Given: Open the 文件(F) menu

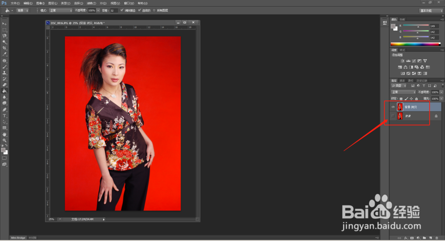Looking at the screenshot, I should coord(15,3).
